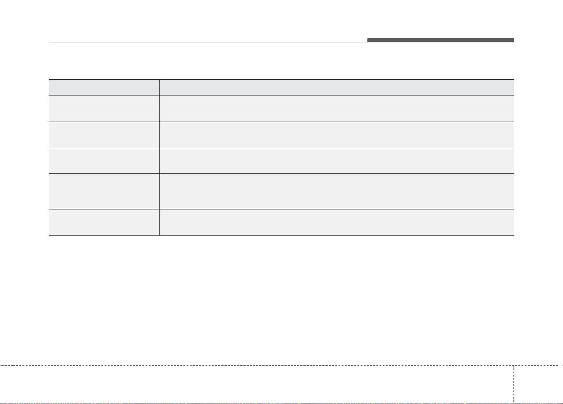Click the left cell of the tallest table row
The image size is (563, 404).
pos(104,191)
